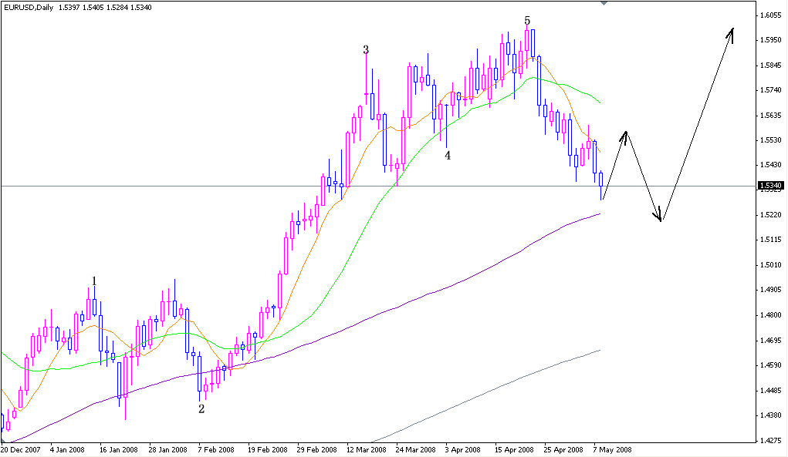Click the 1.5115 price axis label

(x=771, y=240)
